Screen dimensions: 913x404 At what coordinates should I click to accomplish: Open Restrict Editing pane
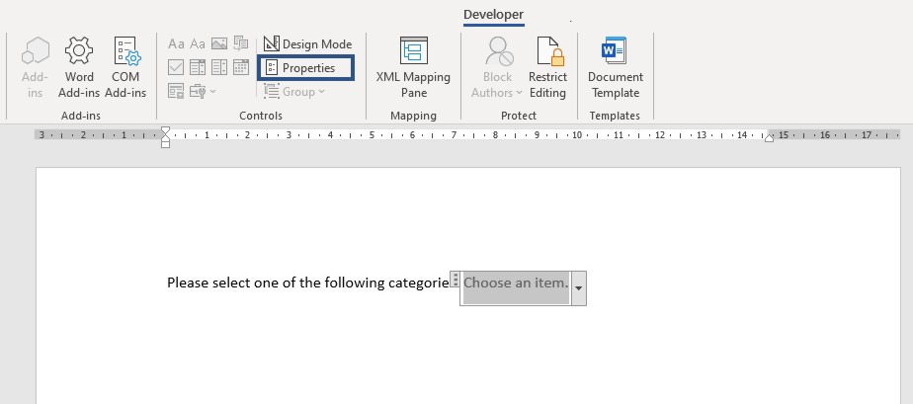click(x=547, y=67)
